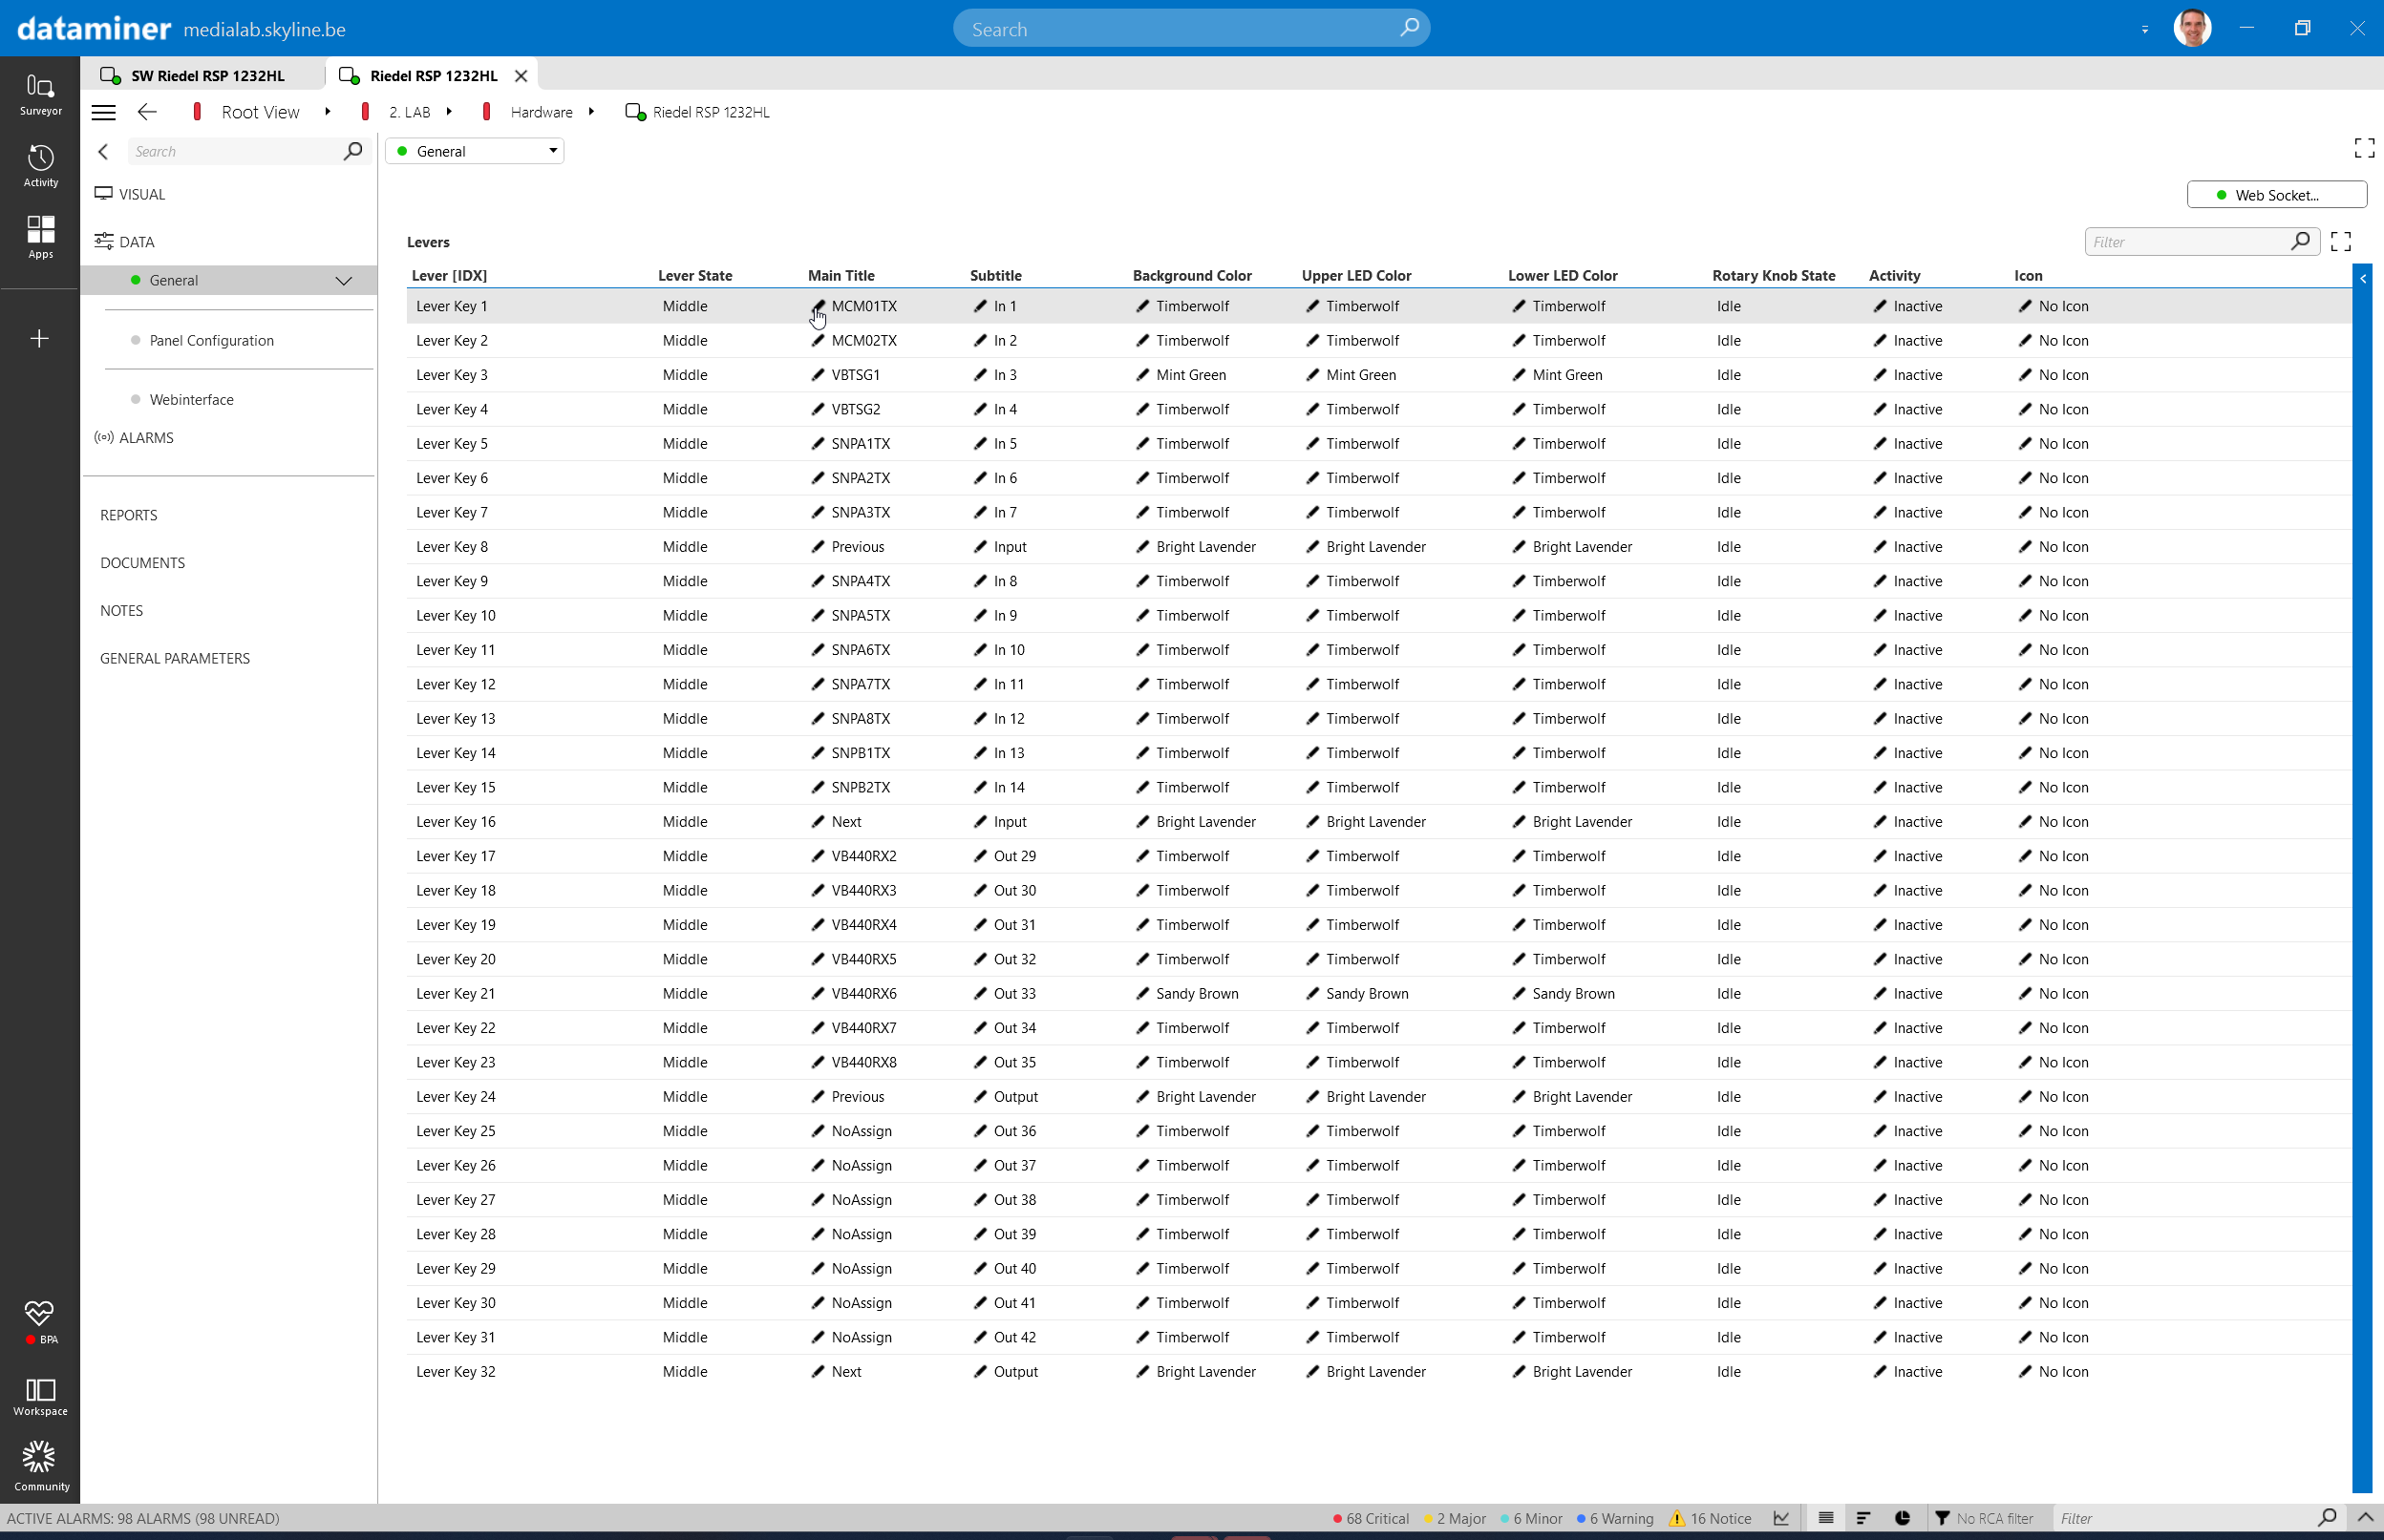Click the alarm list lines icon in status bar
This screenshot has width=2384, height=1540.
point(1824,1517)
